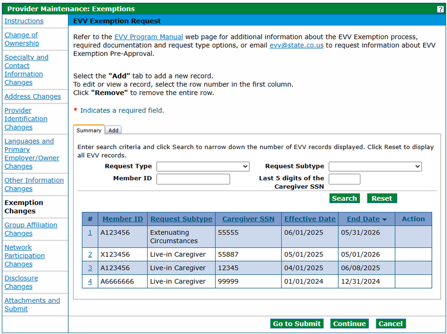Viewport: 447px width, 334px height.
Task: Click end date 05/01/2026 cell
Action: (x=367, y=255)
